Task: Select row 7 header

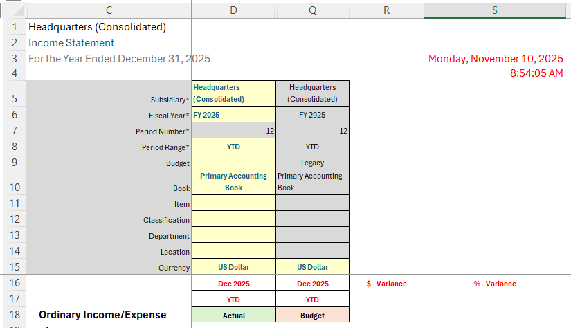Action: point(13,131)
